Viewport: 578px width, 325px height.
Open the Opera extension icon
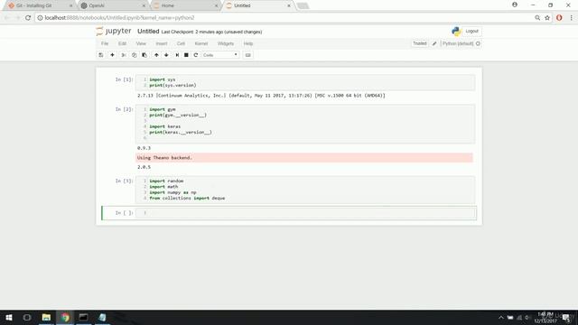pyautogui.click(x=559, y=18)
